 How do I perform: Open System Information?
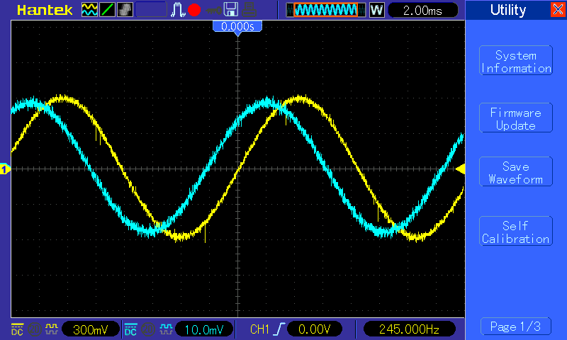click(516, 60)
